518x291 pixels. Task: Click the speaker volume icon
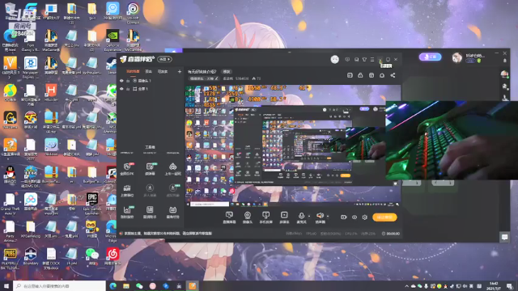coord(320,216)
